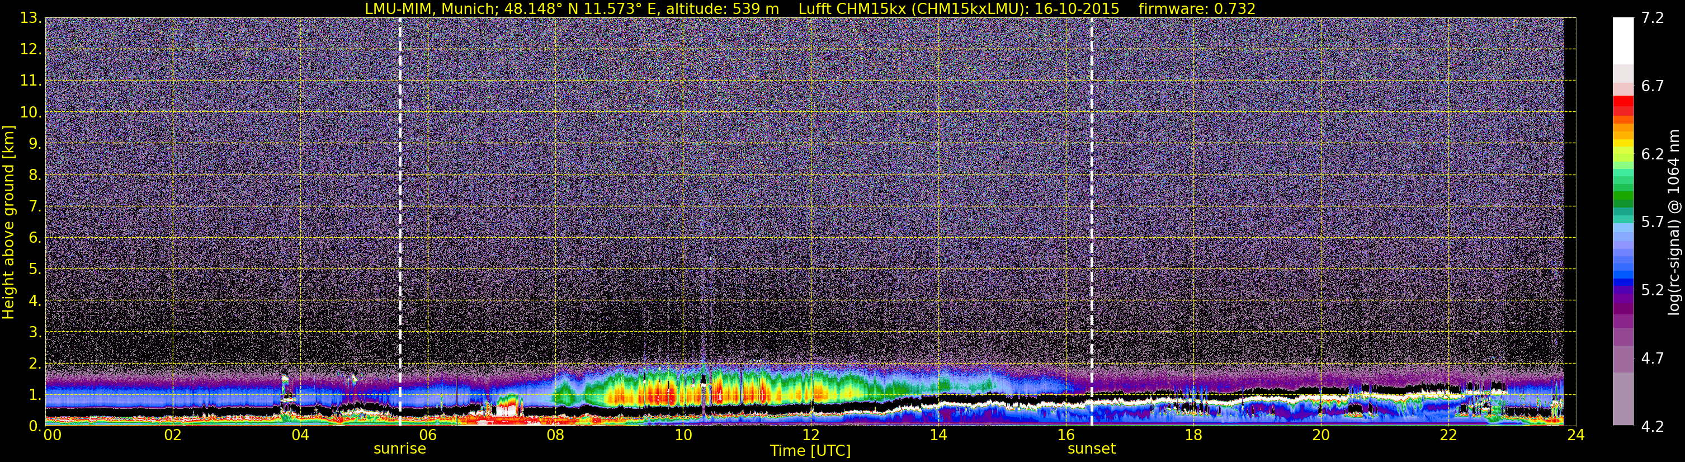Click the time axis tick '24'
This screenshot has width=1685, height=462.
click(x=1576, y=436)
